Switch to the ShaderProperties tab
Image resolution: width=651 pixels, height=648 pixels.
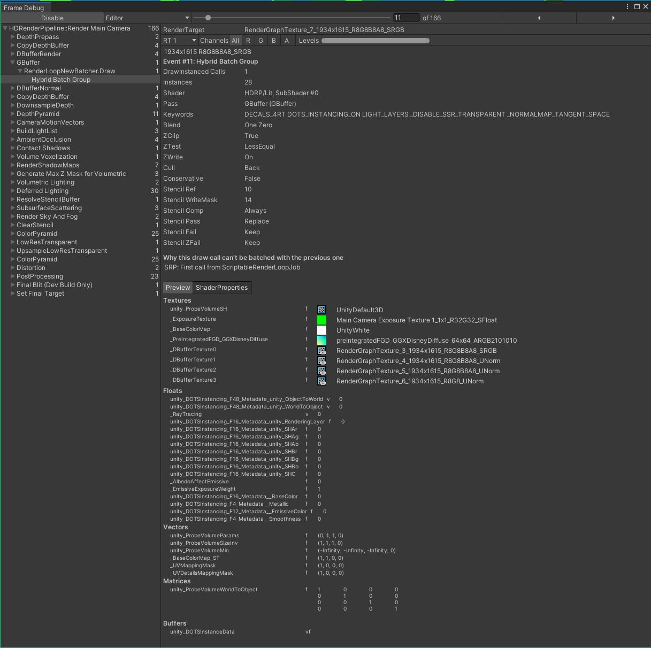(222, 287)
